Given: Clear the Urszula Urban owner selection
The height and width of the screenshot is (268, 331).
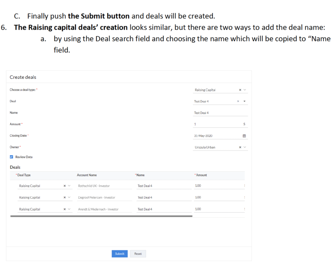Looking at the screenshot, I should 240,147.
